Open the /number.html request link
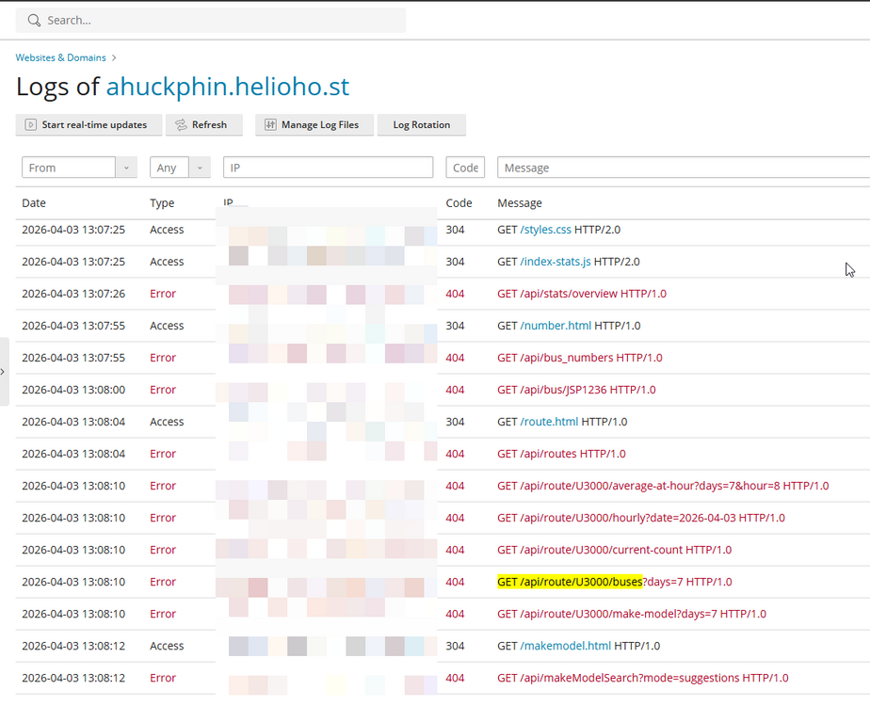Viewport: 870px width, 706px height. tap(556, 326)
